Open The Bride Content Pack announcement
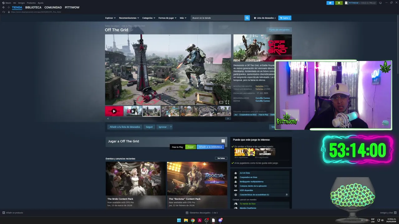Image resolution: width=399 pixels, height=224 pixels. pos(136,185)
